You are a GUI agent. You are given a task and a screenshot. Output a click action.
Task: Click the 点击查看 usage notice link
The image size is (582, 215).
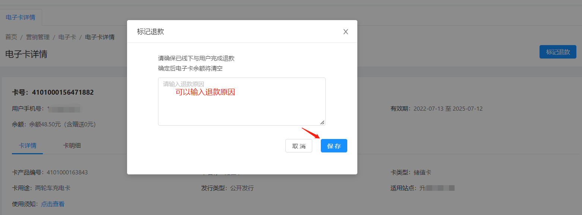tap(53, 204)
